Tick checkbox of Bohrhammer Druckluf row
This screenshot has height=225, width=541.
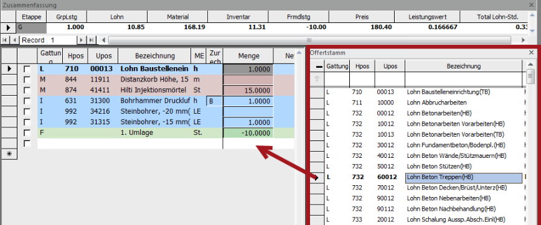[27, 101]
